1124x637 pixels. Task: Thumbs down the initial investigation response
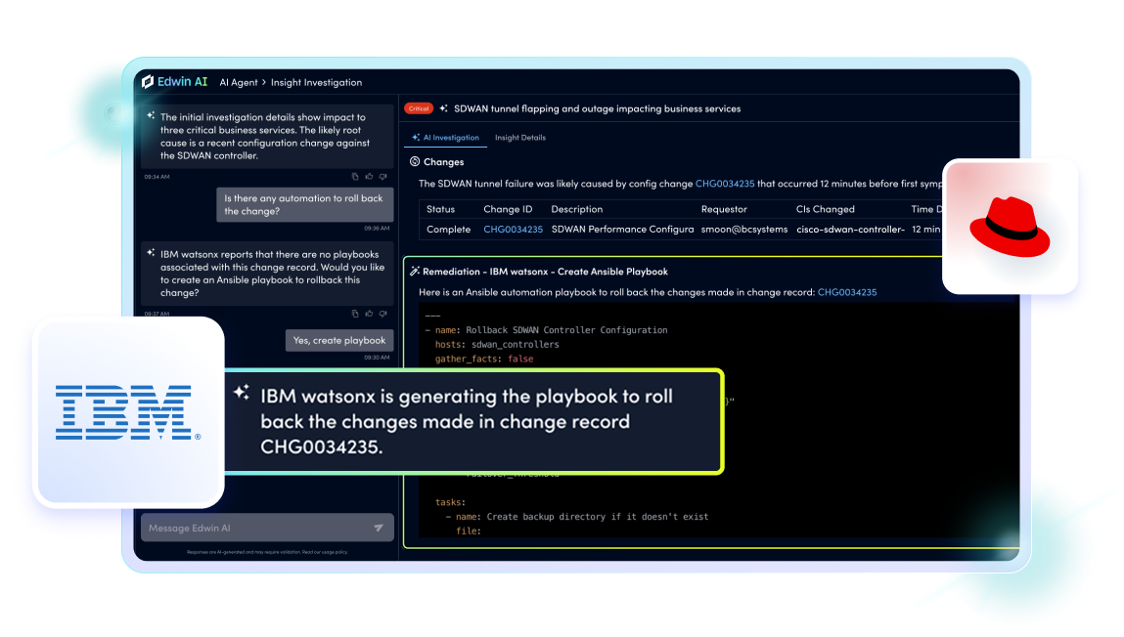coord(383,177)
